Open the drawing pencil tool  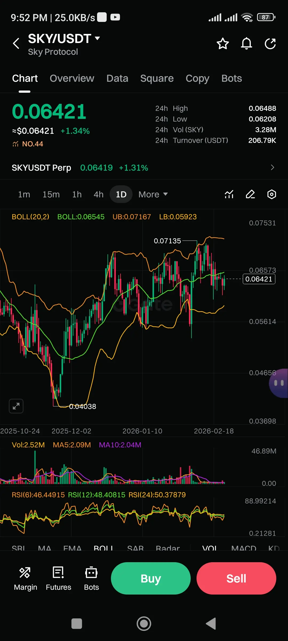click(x=250, y=194)
